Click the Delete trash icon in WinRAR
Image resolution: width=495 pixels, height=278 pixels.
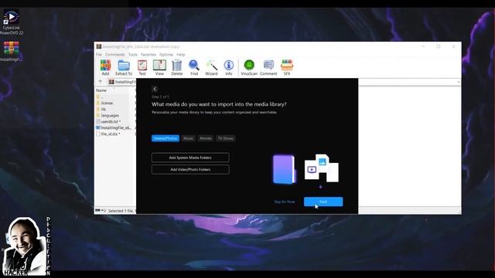177,67
